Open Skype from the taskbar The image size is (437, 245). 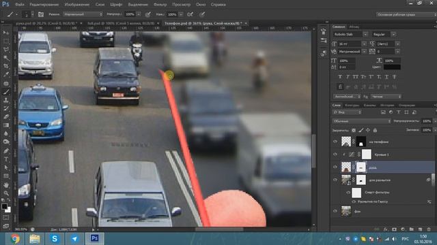(x=55, y=238)
